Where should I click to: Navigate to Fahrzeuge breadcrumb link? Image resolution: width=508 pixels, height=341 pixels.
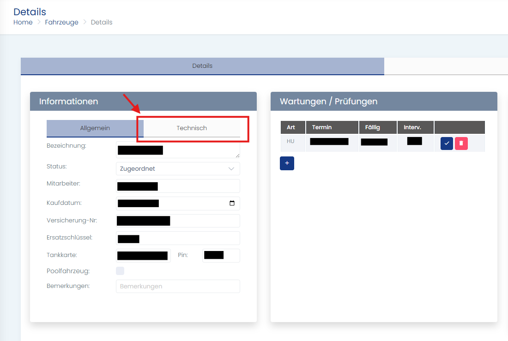coord(61,22)
